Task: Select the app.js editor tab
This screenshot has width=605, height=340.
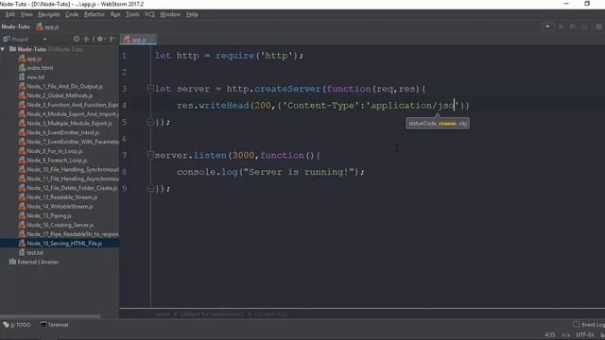Action: click(x=138, y=40)
